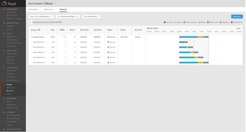Select the Reports tab
The image size is (246, 132).
pyautogui.click(x=63, y=9)
